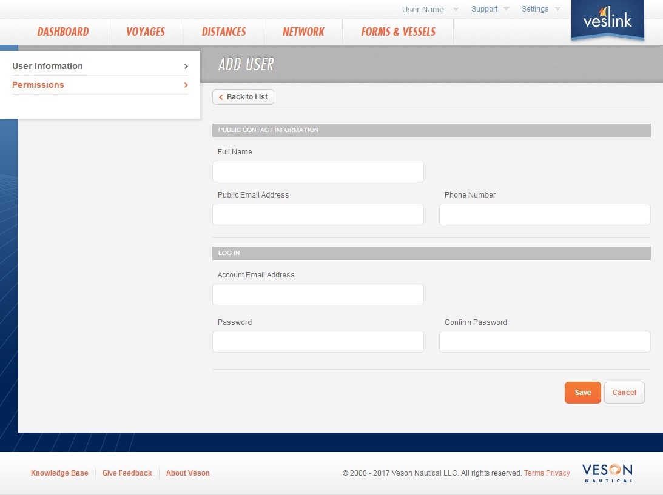Click the veslink logo in the header

coord(607,20)
